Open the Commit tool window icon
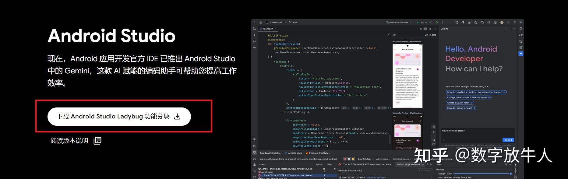The image size is (568, 179). [255, 35]
